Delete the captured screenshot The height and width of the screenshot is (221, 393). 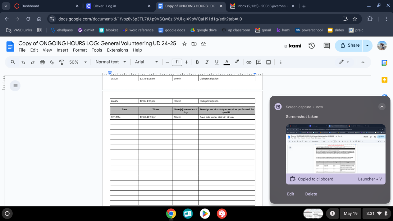coord(311,194)
